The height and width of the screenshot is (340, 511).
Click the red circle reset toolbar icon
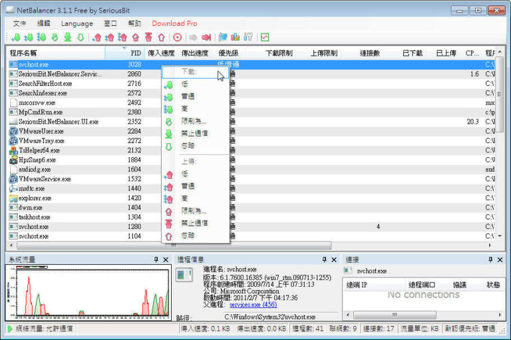(177, 37)
